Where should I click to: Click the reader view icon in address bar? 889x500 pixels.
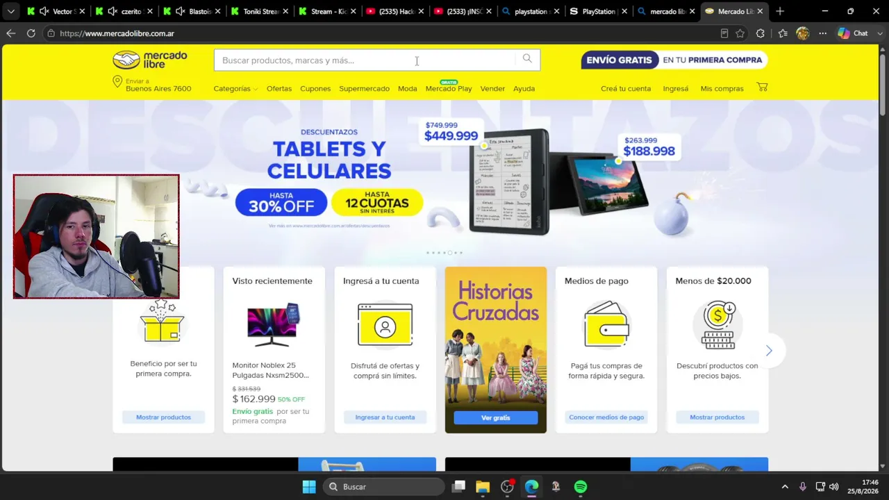click(724, 33)
